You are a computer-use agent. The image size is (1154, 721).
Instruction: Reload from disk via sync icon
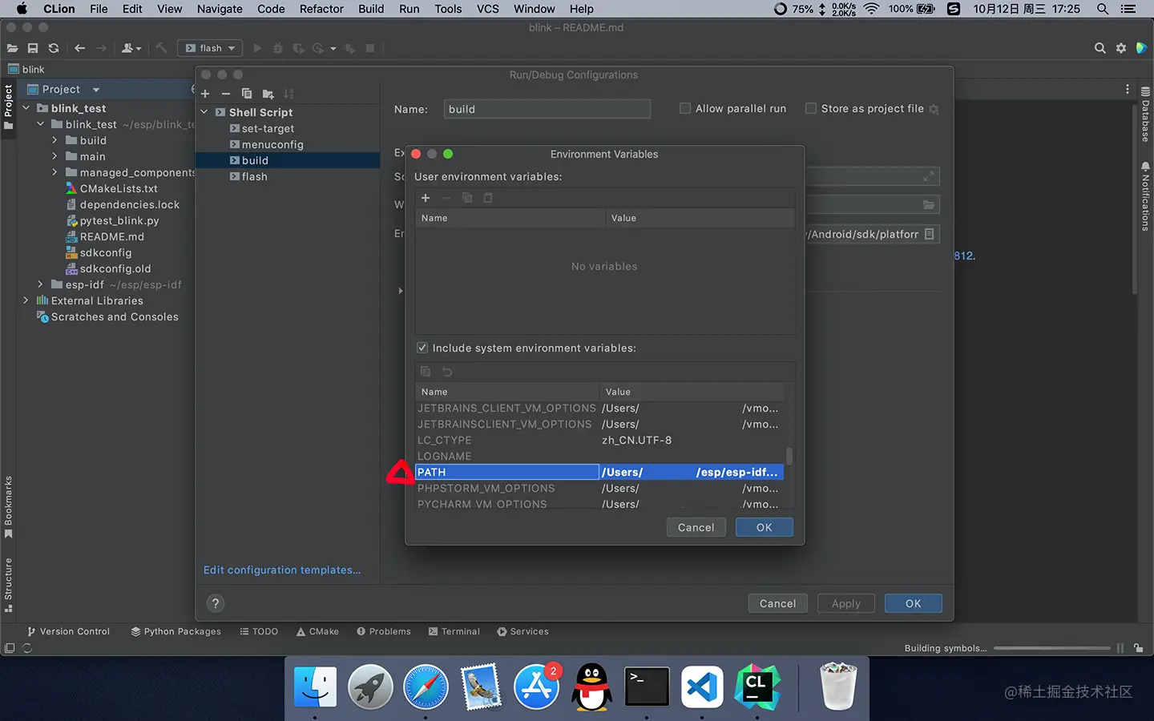54,48
